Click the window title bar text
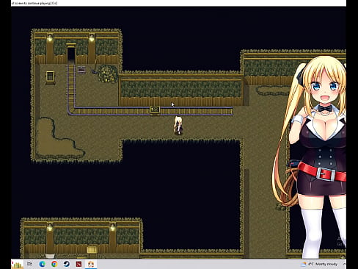358x269 pixels. click(x=34, y=3)
